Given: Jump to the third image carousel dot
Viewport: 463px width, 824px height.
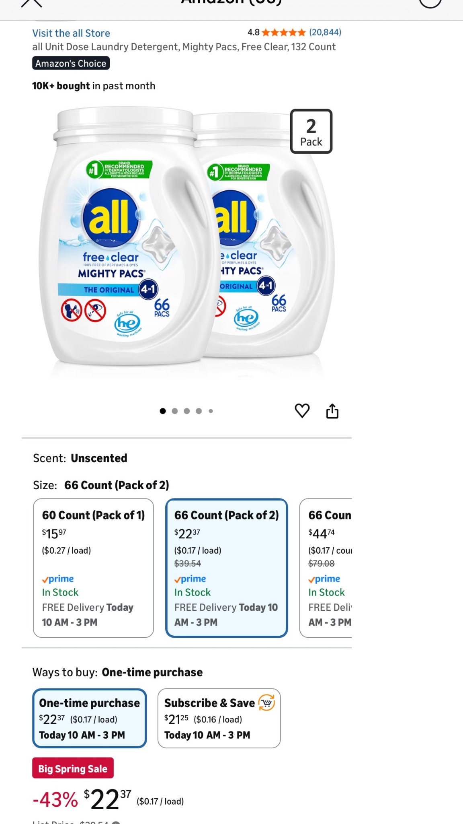Looking at the screenshot, I should point(187,411).
